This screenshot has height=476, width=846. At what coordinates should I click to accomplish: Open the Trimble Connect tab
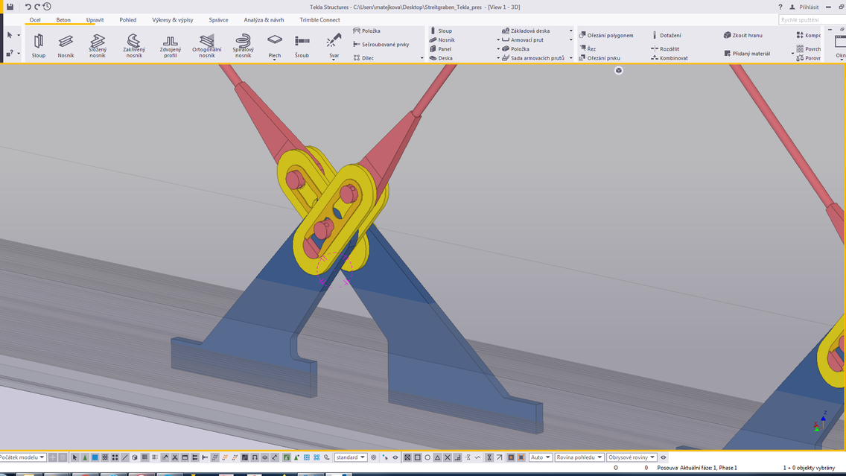(320, 20)
